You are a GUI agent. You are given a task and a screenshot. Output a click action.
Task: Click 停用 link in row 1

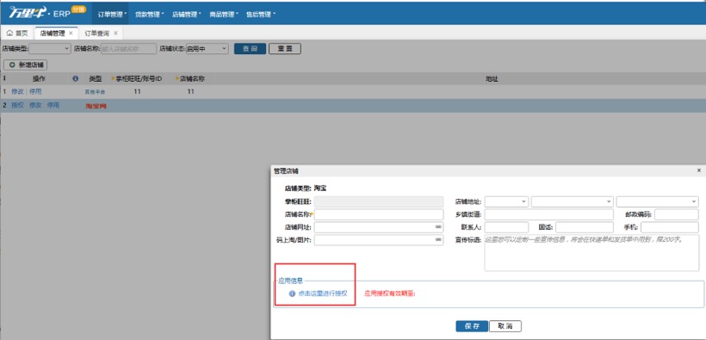click(x=35, y=91)
